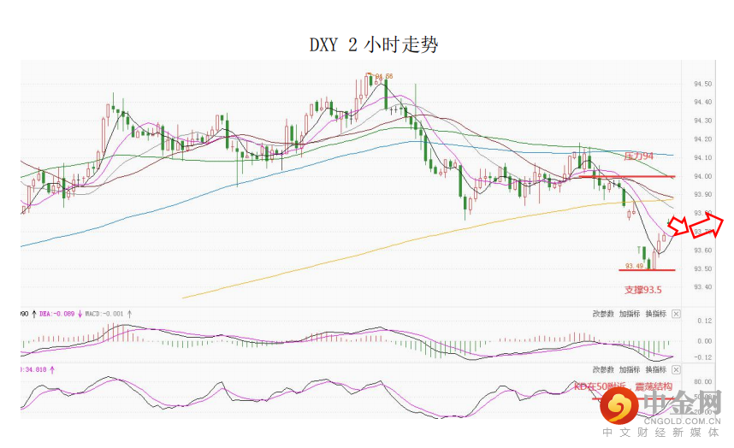Close the MACD indicator panel
Screen dimensions: 734x448
point(676,314)
